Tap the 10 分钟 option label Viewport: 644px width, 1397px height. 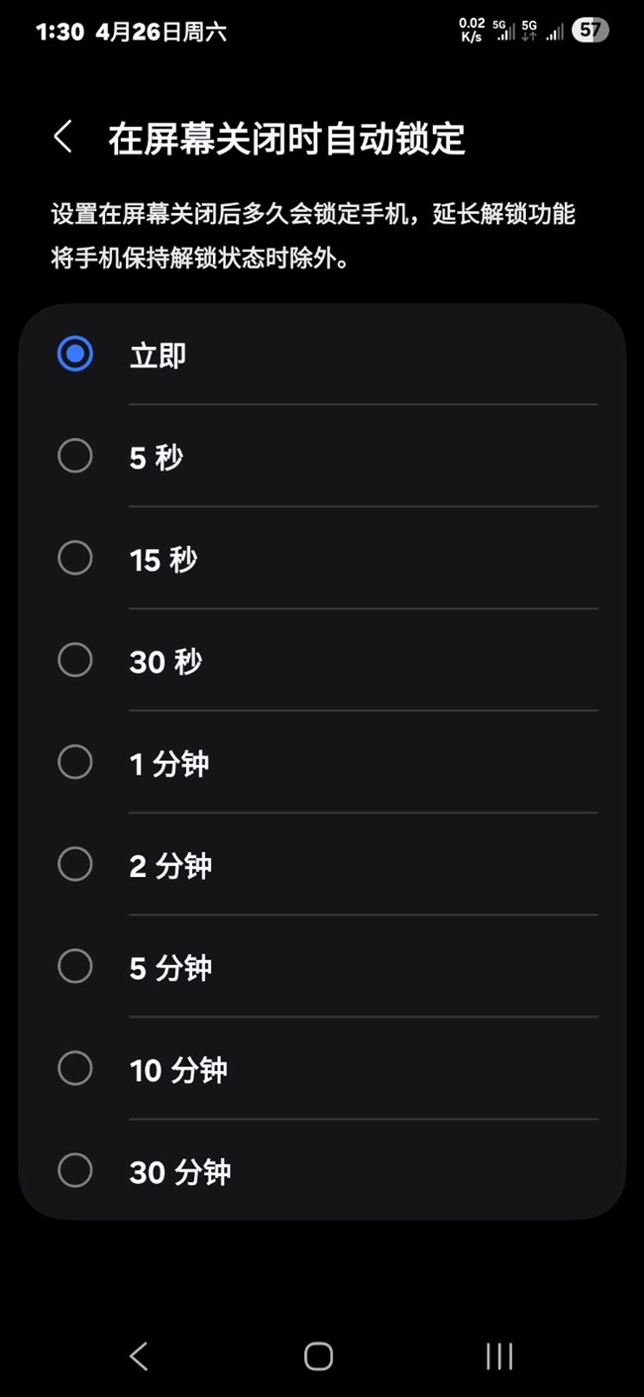pos(178,1070)
